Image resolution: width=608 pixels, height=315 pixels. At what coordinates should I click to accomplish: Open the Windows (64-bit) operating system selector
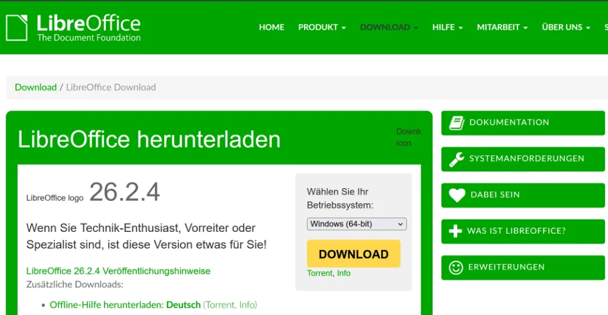click(x=357, y=224)
